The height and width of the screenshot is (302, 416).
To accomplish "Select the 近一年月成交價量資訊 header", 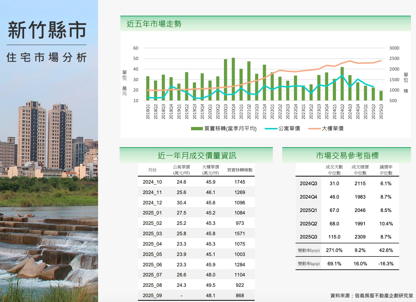I will [x=197, y=156].
